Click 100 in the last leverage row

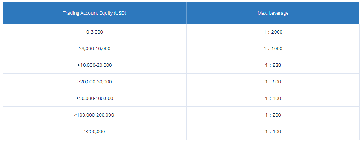[276, 132]
